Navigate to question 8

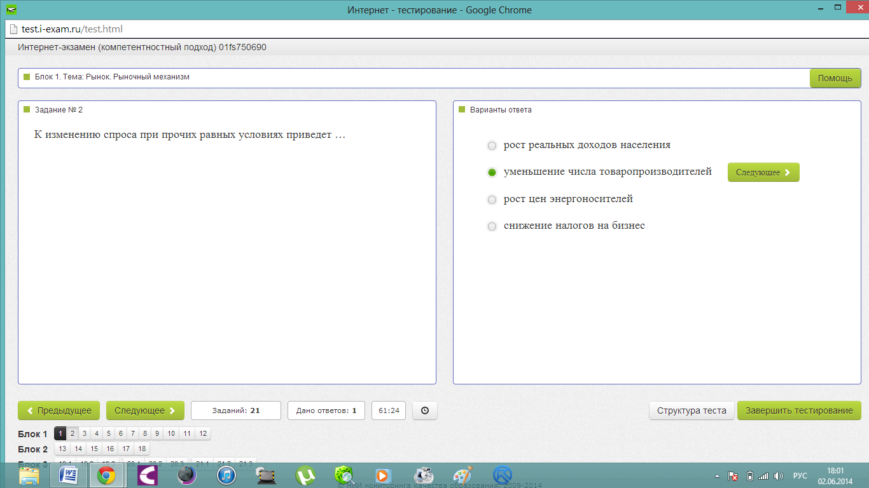click(145, 433)
